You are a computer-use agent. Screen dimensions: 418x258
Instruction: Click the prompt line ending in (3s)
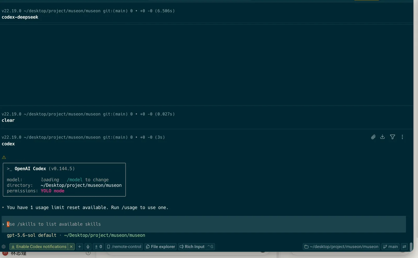[83, 137]
